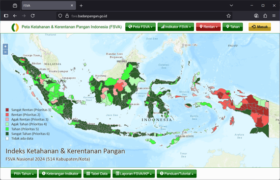
Task: Open the red Rentan dropdown
Action: 208,27
